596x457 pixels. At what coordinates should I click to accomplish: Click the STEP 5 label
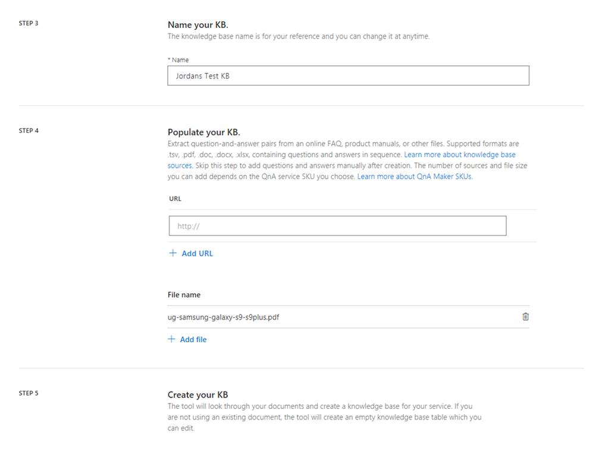coord(29,393)
